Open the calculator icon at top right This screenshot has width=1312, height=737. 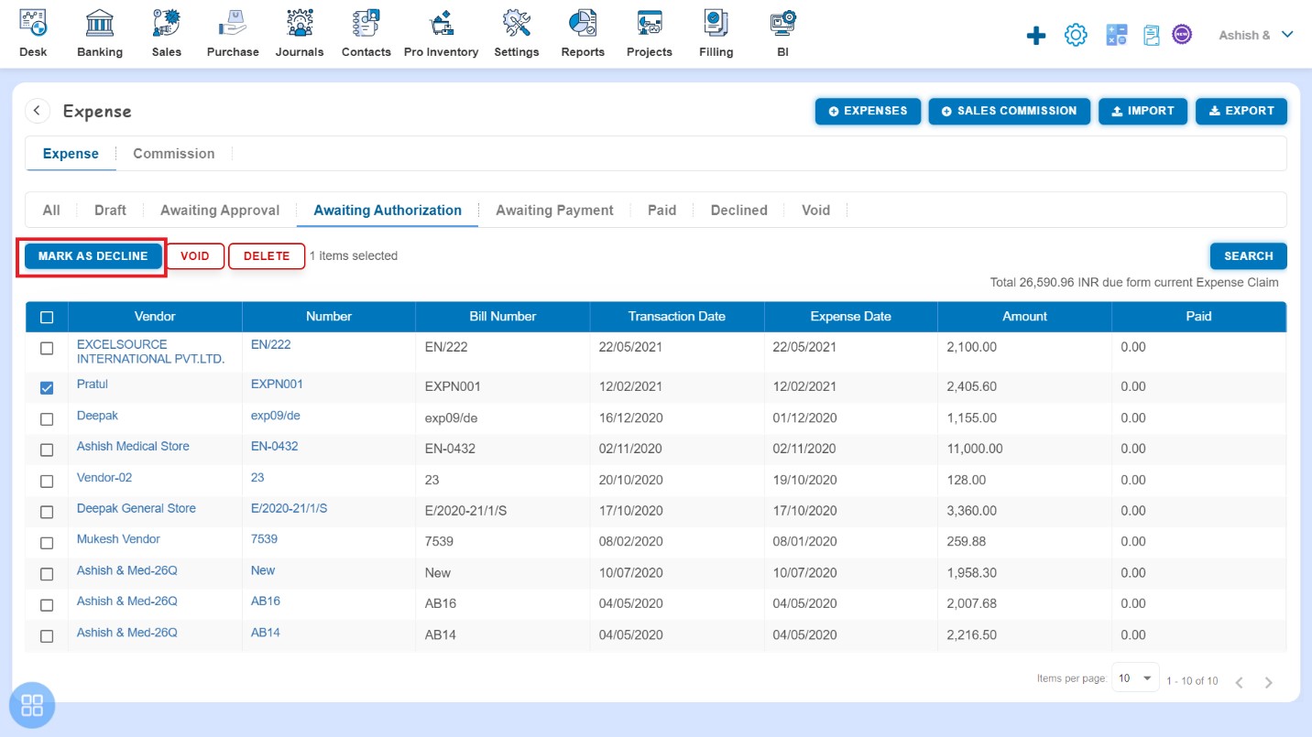1116,36
